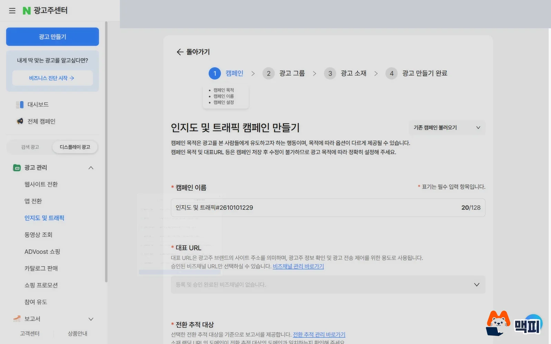Select 참여 유도 in sidebar
Screen dimensions: 551x344
coord(36,302)
